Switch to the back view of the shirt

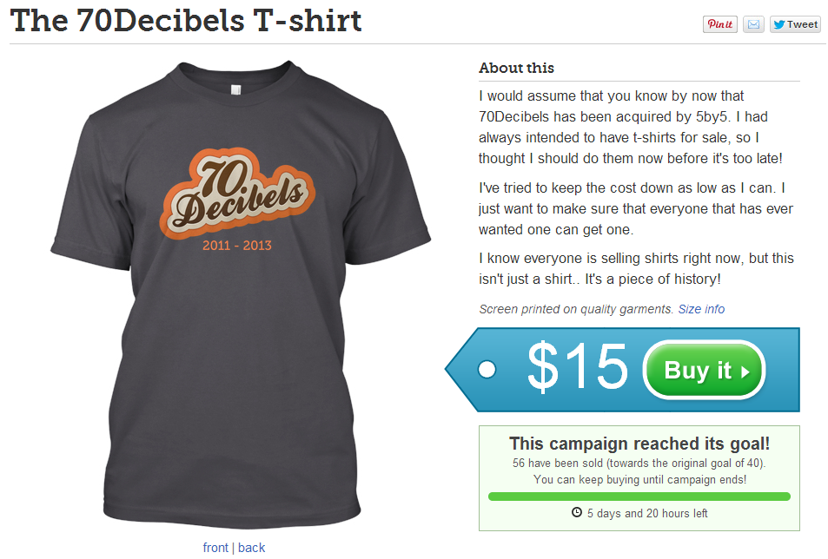pos(251,548)
